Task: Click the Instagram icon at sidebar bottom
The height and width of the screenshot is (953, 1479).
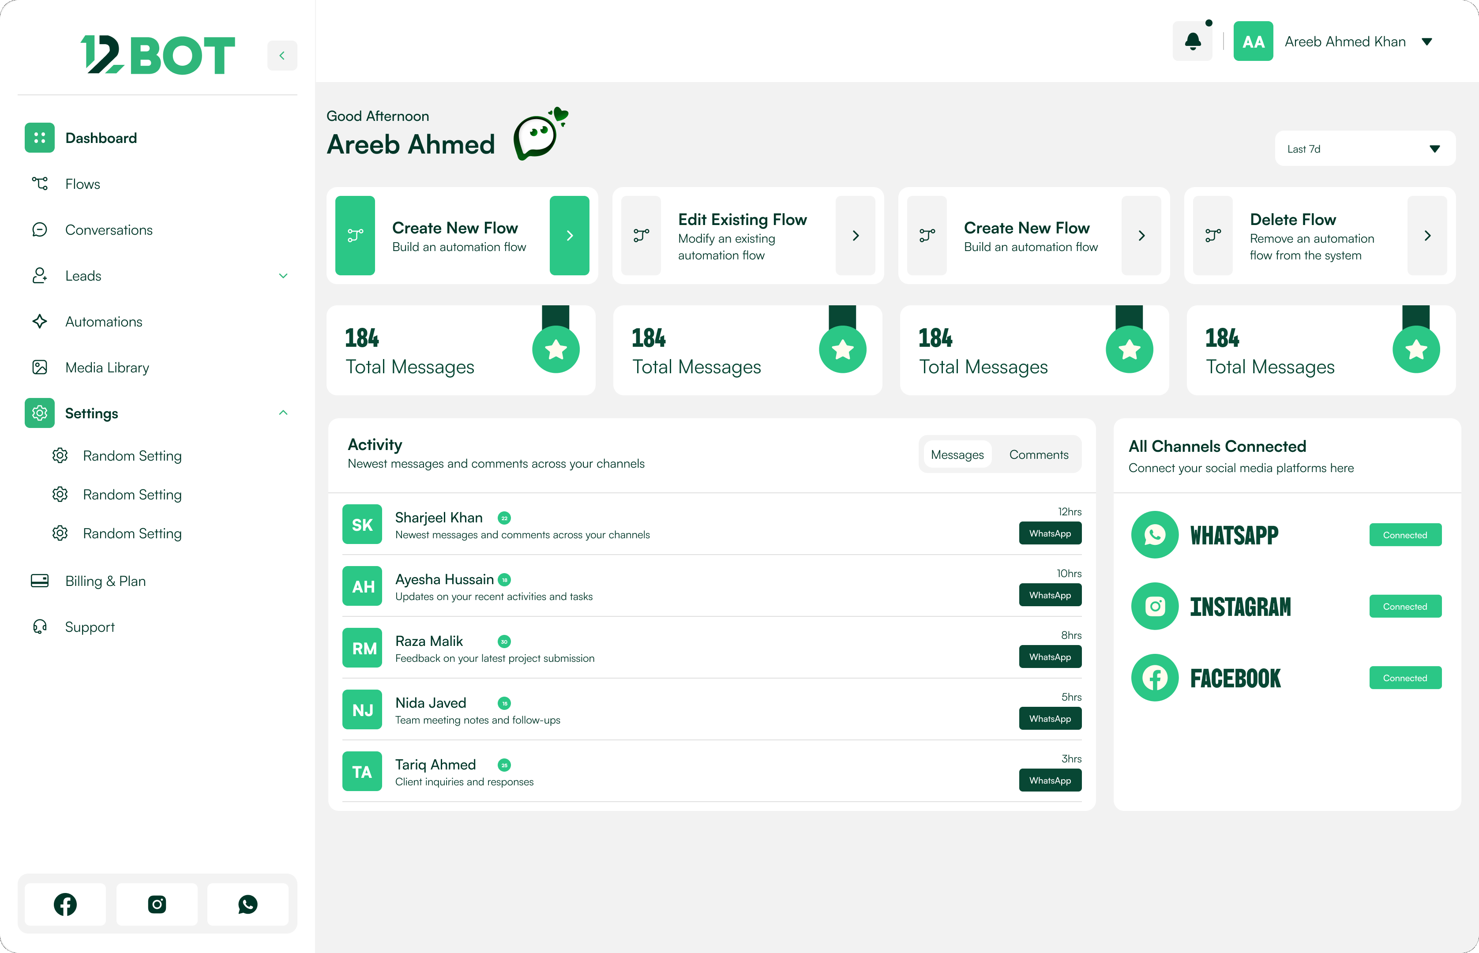Action: 157,904
